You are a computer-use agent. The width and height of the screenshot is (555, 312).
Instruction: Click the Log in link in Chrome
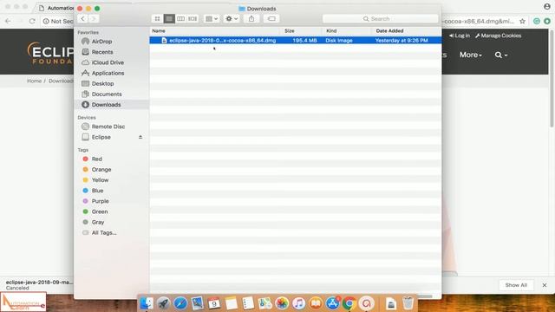(x=460, y=36)
